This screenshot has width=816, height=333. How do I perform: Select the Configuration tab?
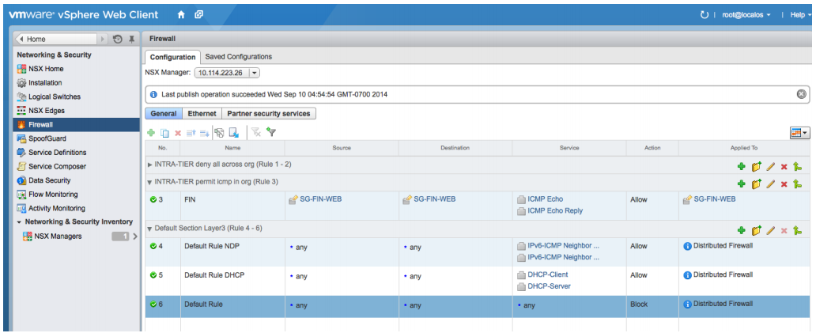tap(172, 57)
